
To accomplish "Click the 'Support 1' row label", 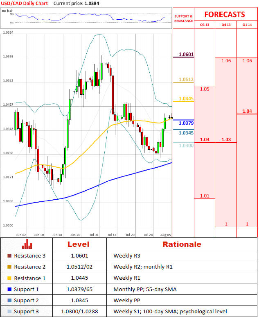I will (x=26, y=290).
